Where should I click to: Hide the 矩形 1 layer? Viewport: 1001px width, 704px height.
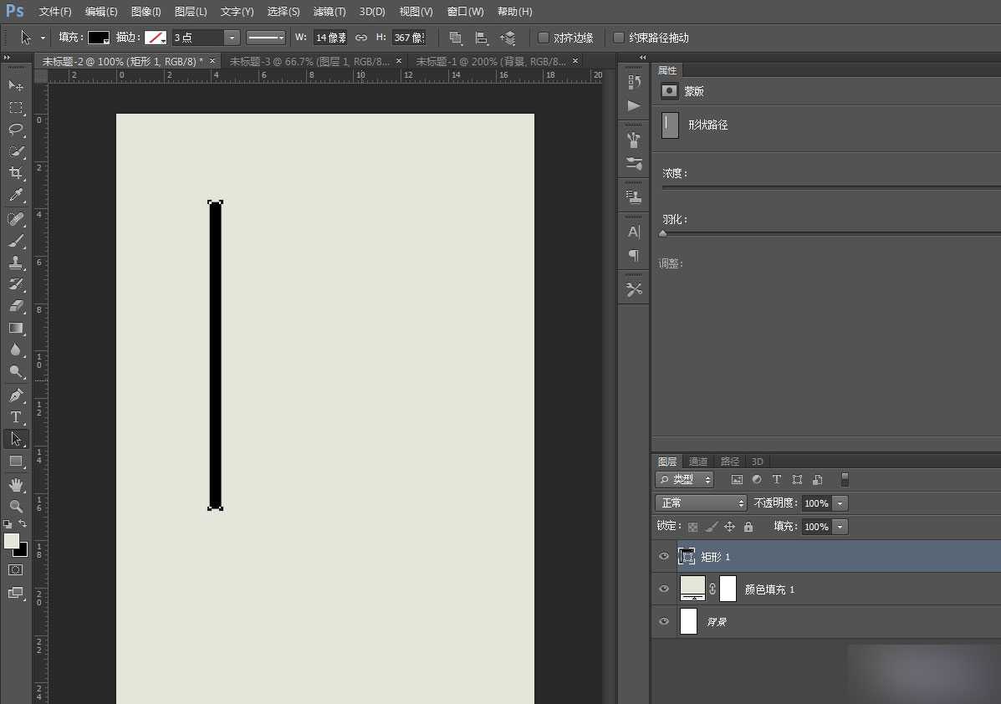pyautogui.click(x=664, y=557)
